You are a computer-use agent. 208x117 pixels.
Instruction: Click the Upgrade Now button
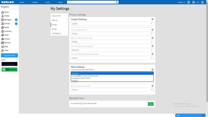9,55
